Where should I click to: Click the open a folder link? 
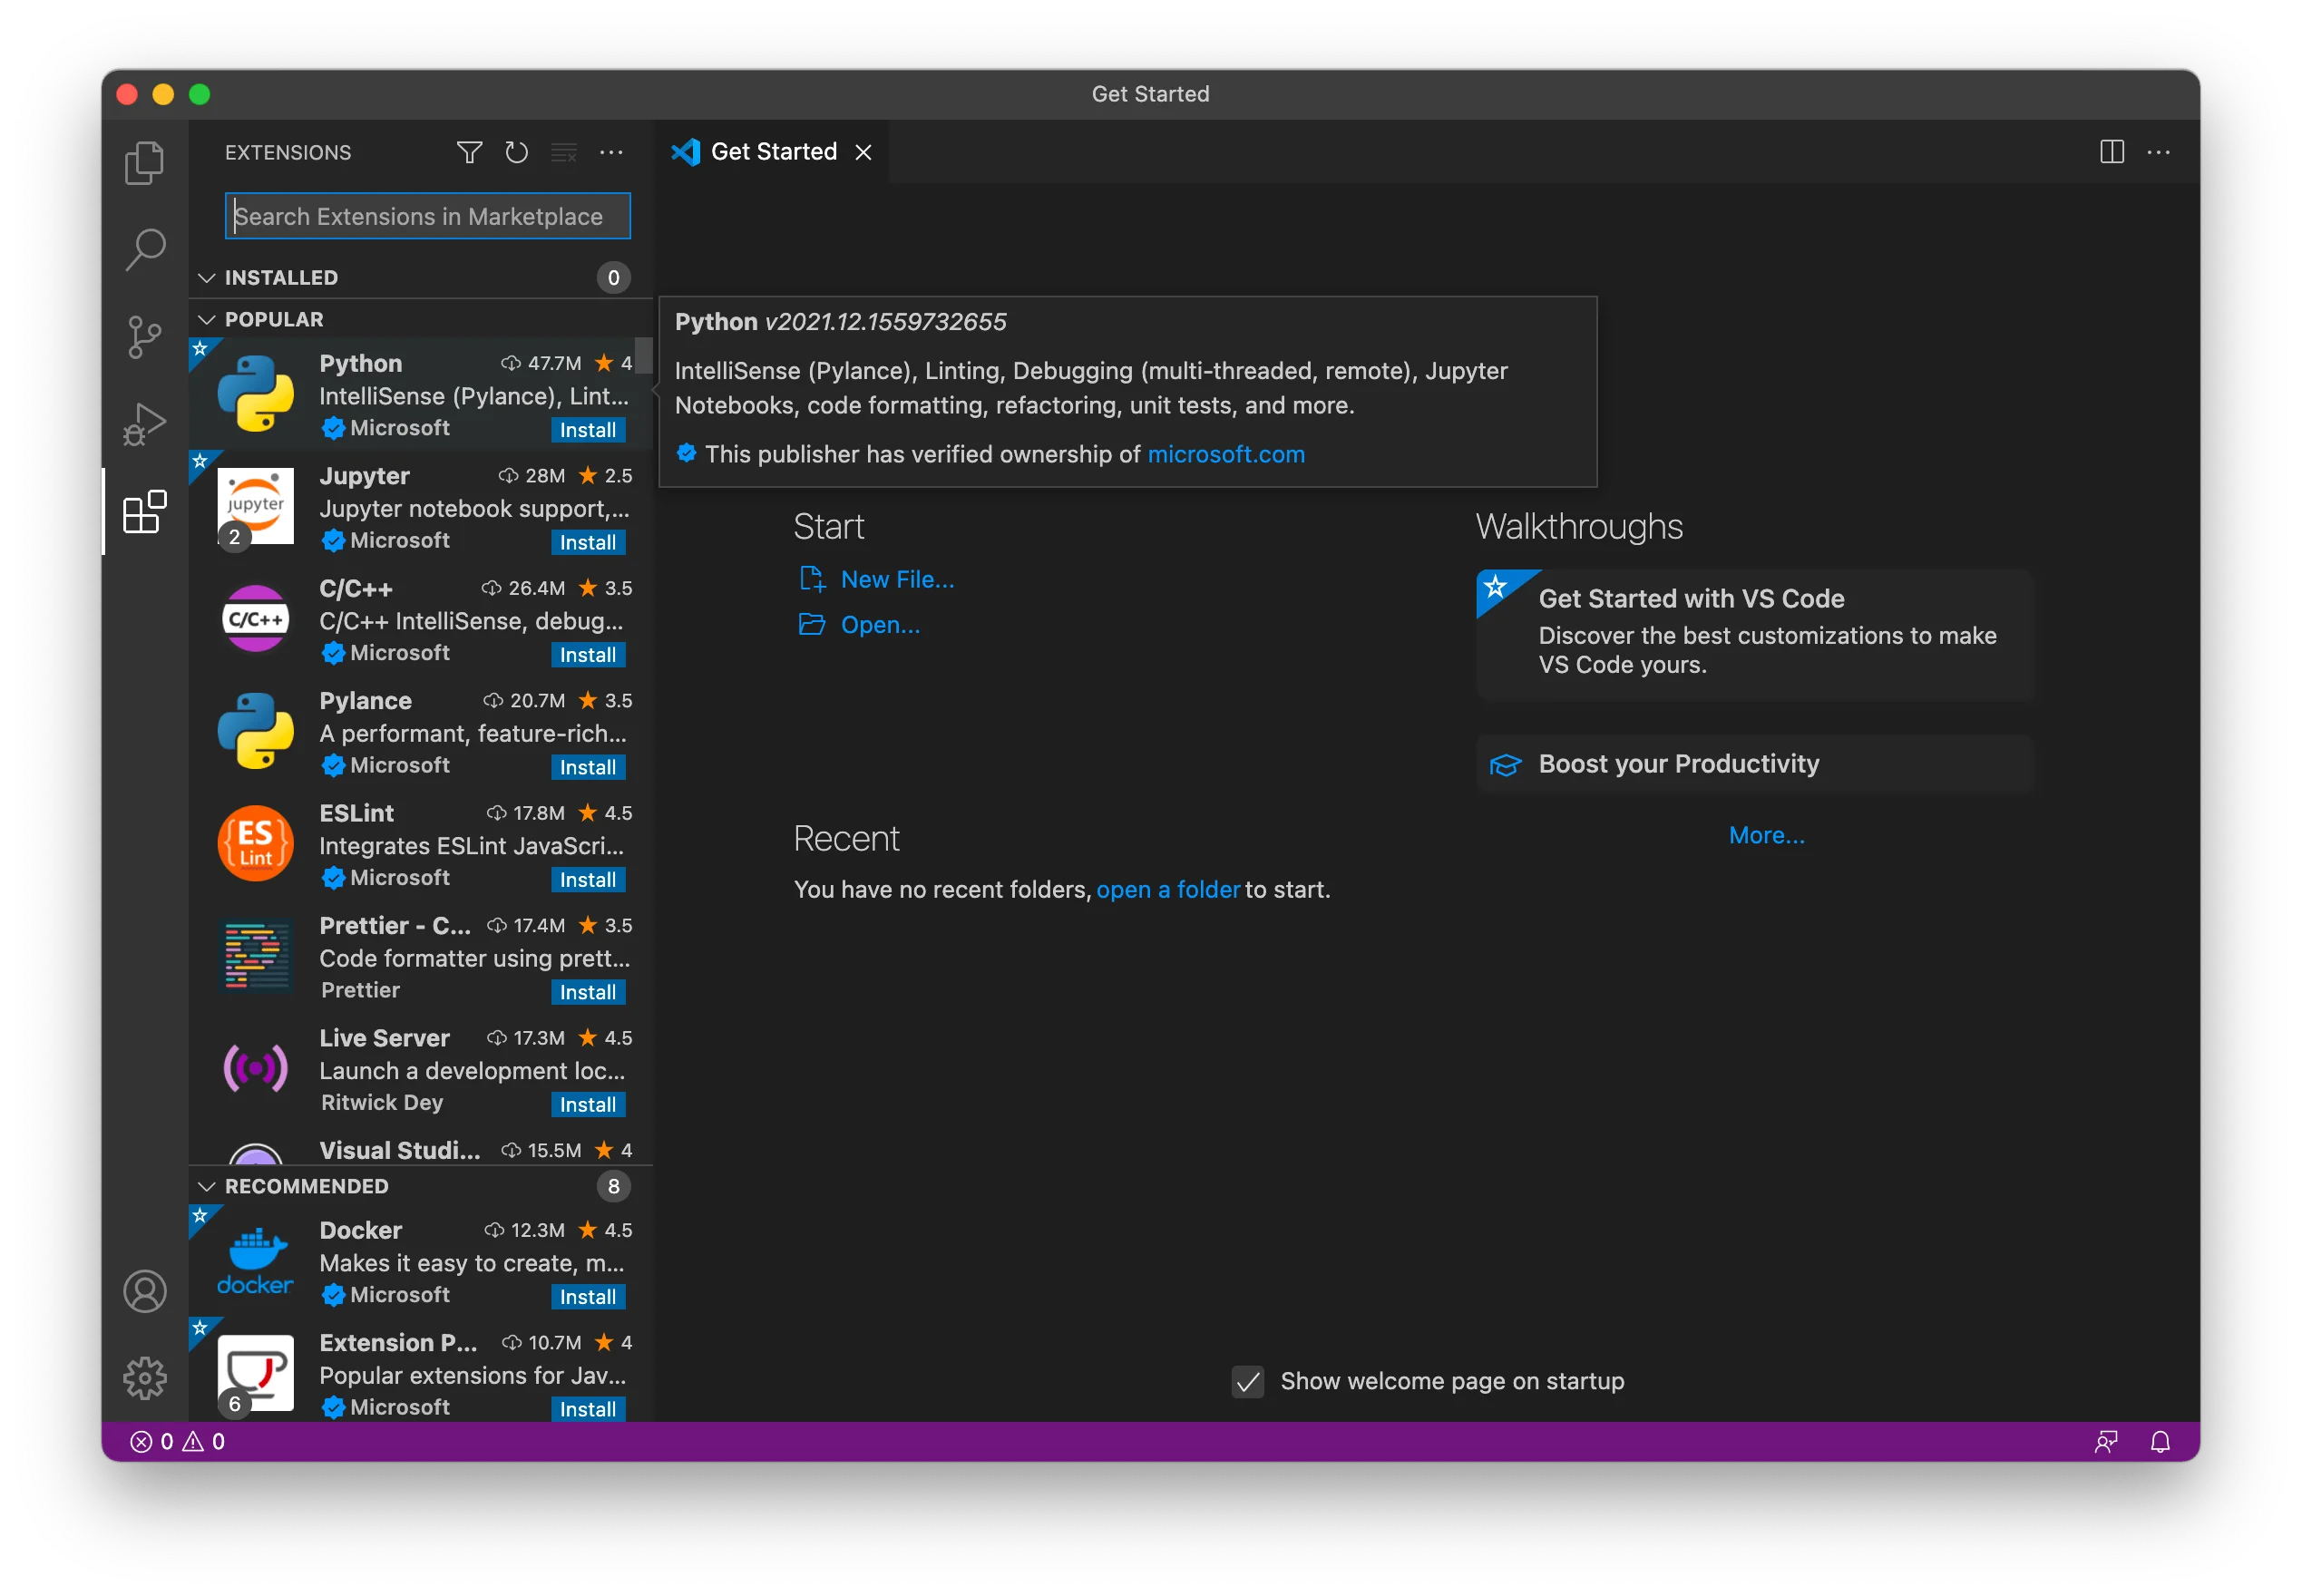[x=1168, y=889]
